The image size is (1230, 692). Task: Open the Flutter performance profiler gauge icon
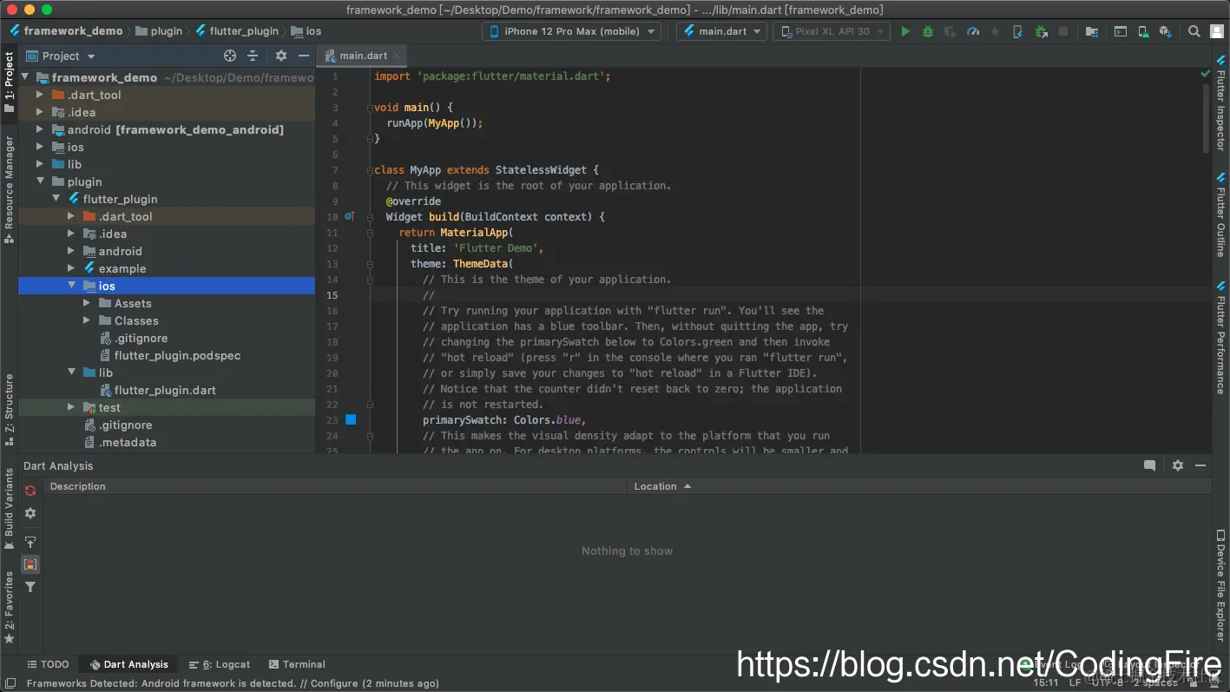tap(973, 31)
